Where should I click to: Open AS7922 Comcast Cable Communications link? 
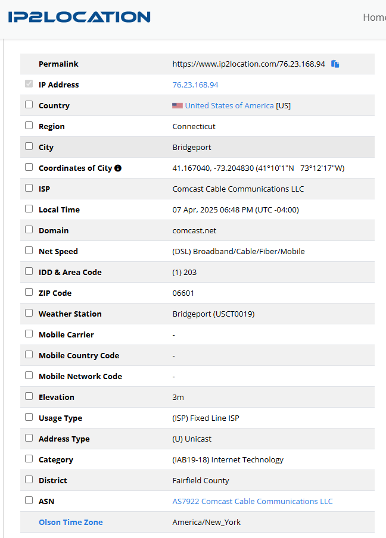(x=253, y=501)
